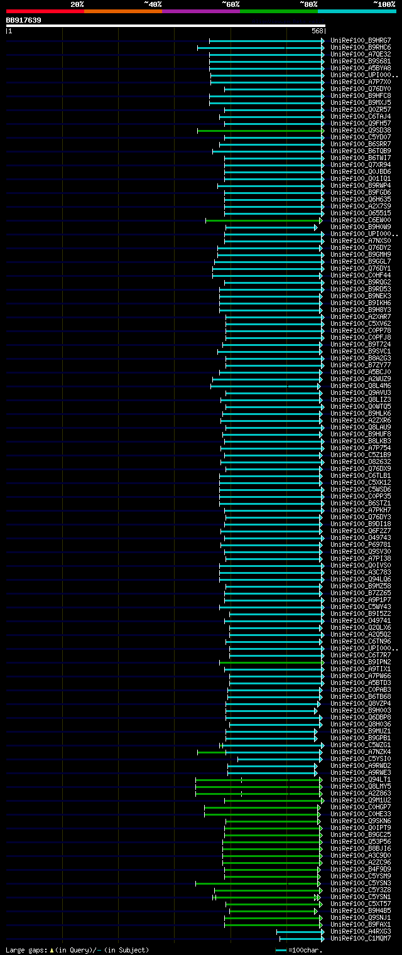
Task: Click the UniRef100_Q8VZP4 label
Action: (x=360, y=703)
